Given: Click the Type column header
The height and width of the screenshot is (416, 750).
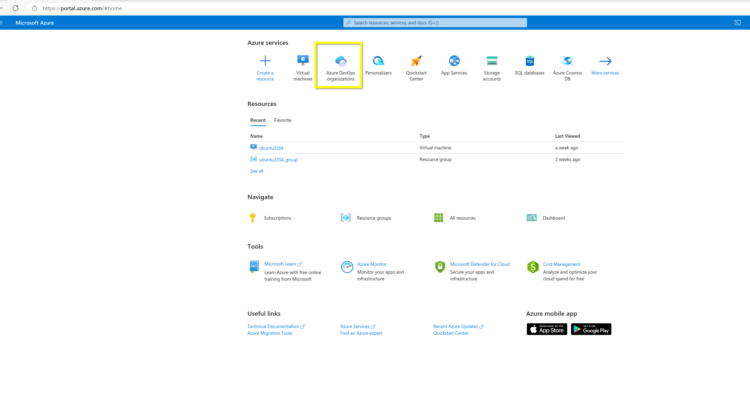Looking at the screenshot, I should [x=425, y=136].
